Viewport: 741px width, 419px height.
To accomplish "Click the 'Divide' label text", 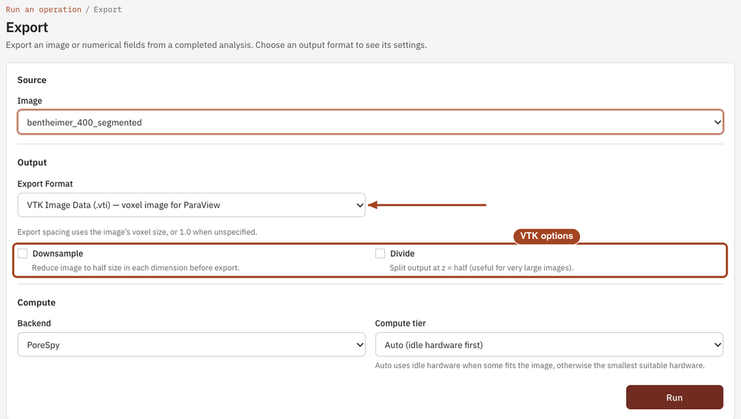I will pos(402,253).
